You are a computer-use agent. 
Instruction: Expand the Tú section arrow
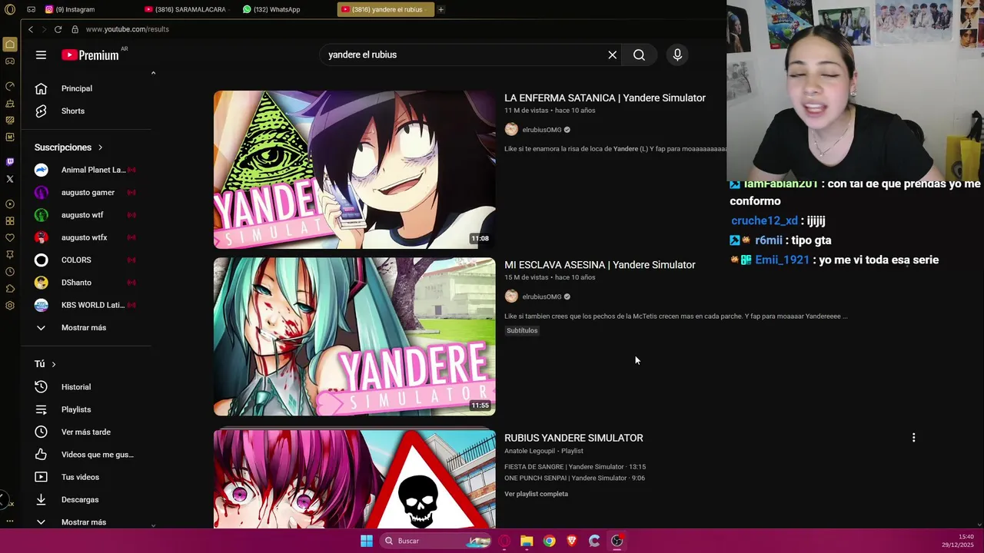[53, 364]
